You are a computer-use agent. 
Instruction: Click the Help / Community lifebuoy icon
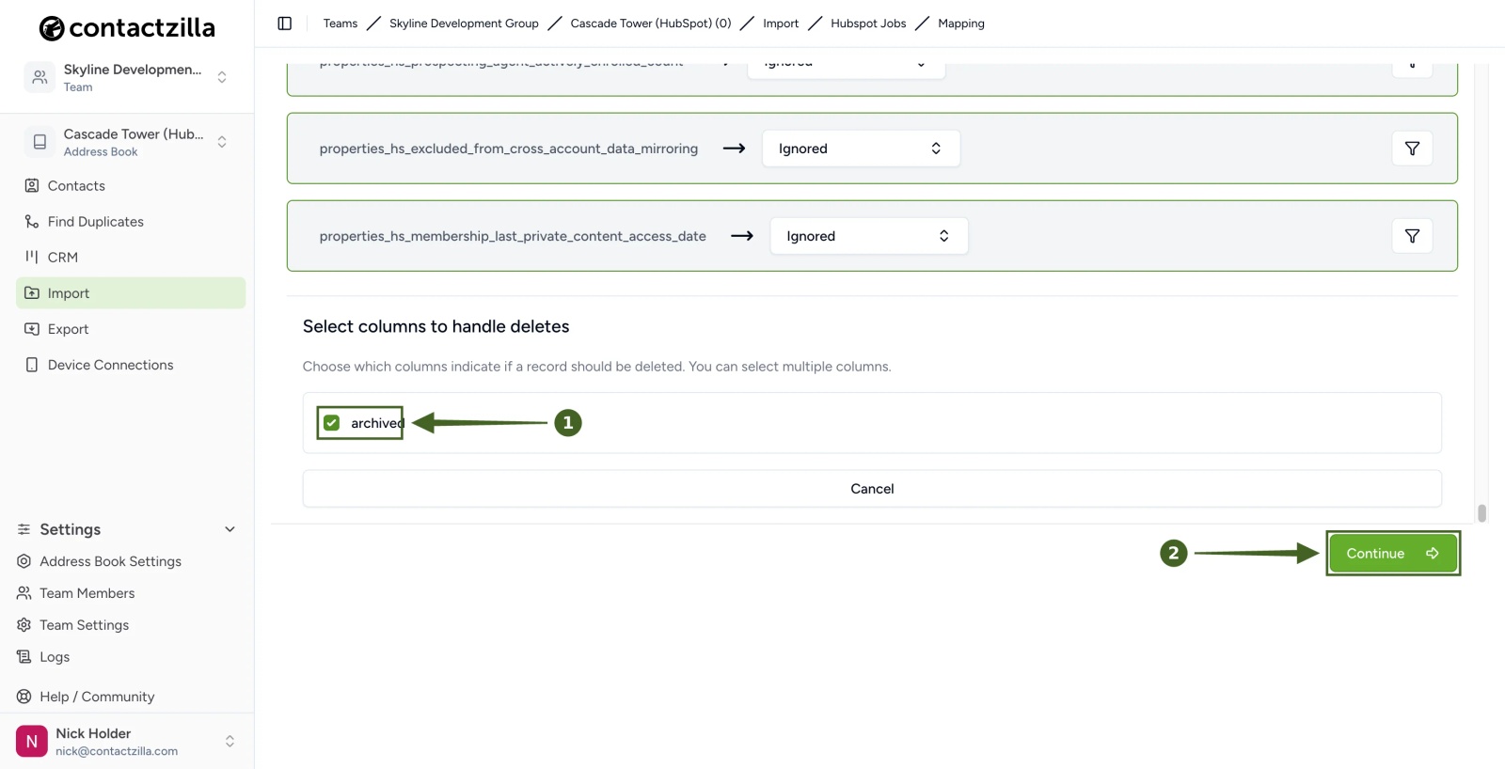[24, 697]
